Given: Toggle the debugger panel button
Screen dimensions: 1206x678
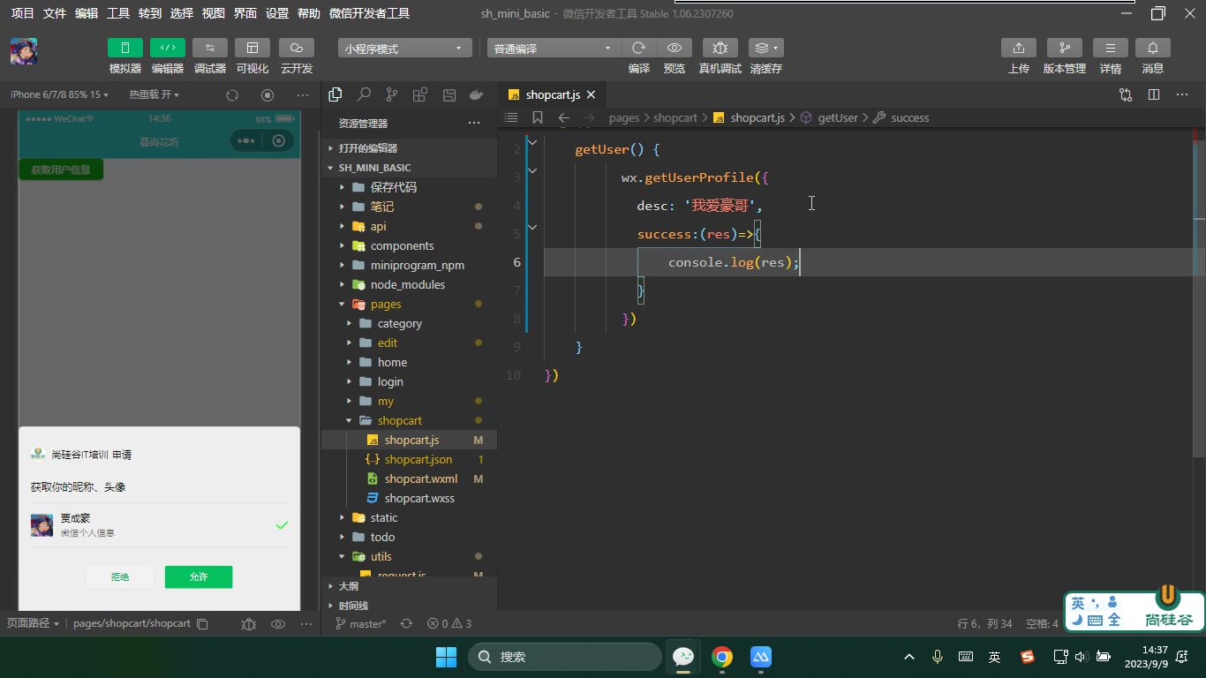Looking at the screenshot, I should (210, 48).
